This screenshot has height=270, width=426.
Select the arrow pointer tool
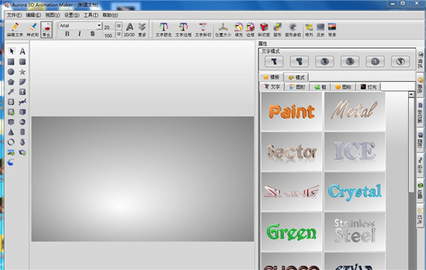pos(11,51)
